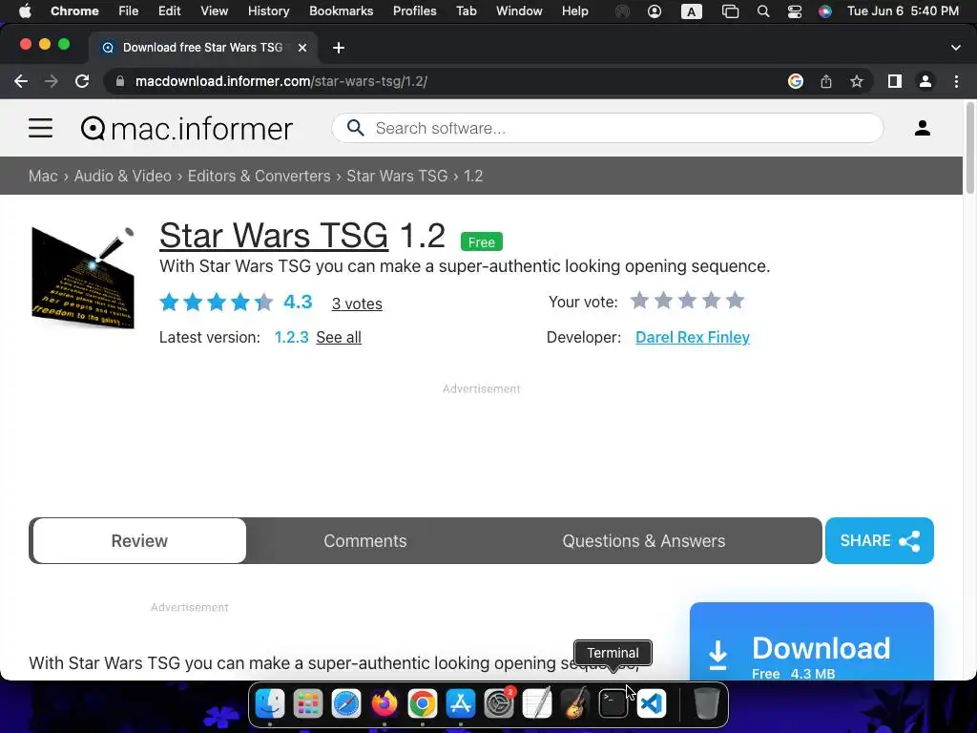Bookmark this page with the star icon
This screenshot has width=977, height=733.
click(x=857, y=81)
